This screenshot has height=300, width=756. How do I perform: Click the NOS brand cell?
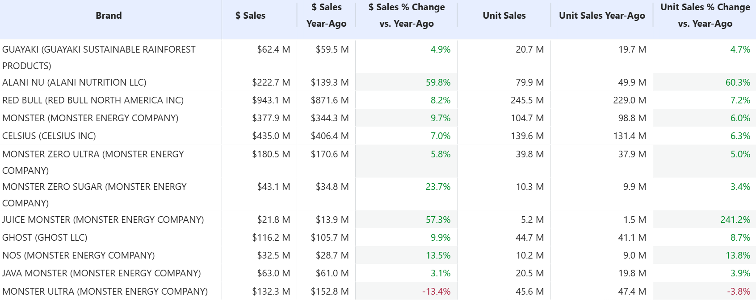(78, 255)
